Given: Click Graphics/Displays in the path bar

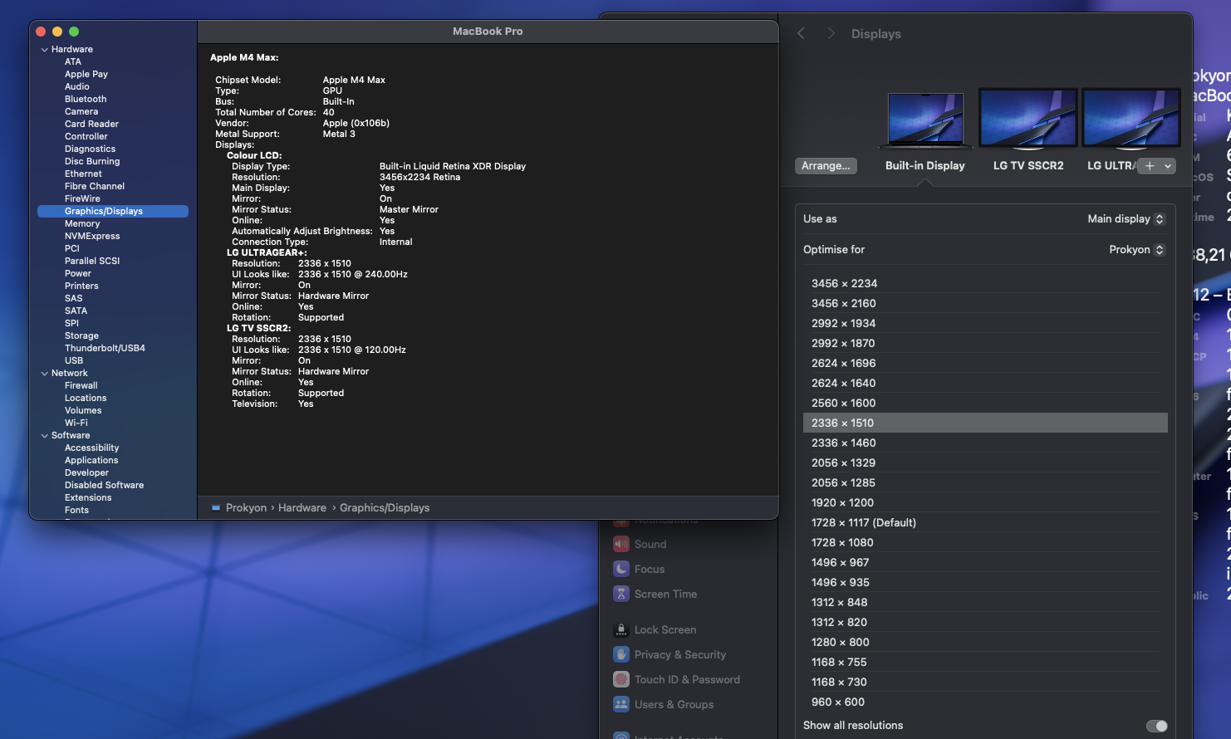Looking at the screenshot, I should (385, 507).
